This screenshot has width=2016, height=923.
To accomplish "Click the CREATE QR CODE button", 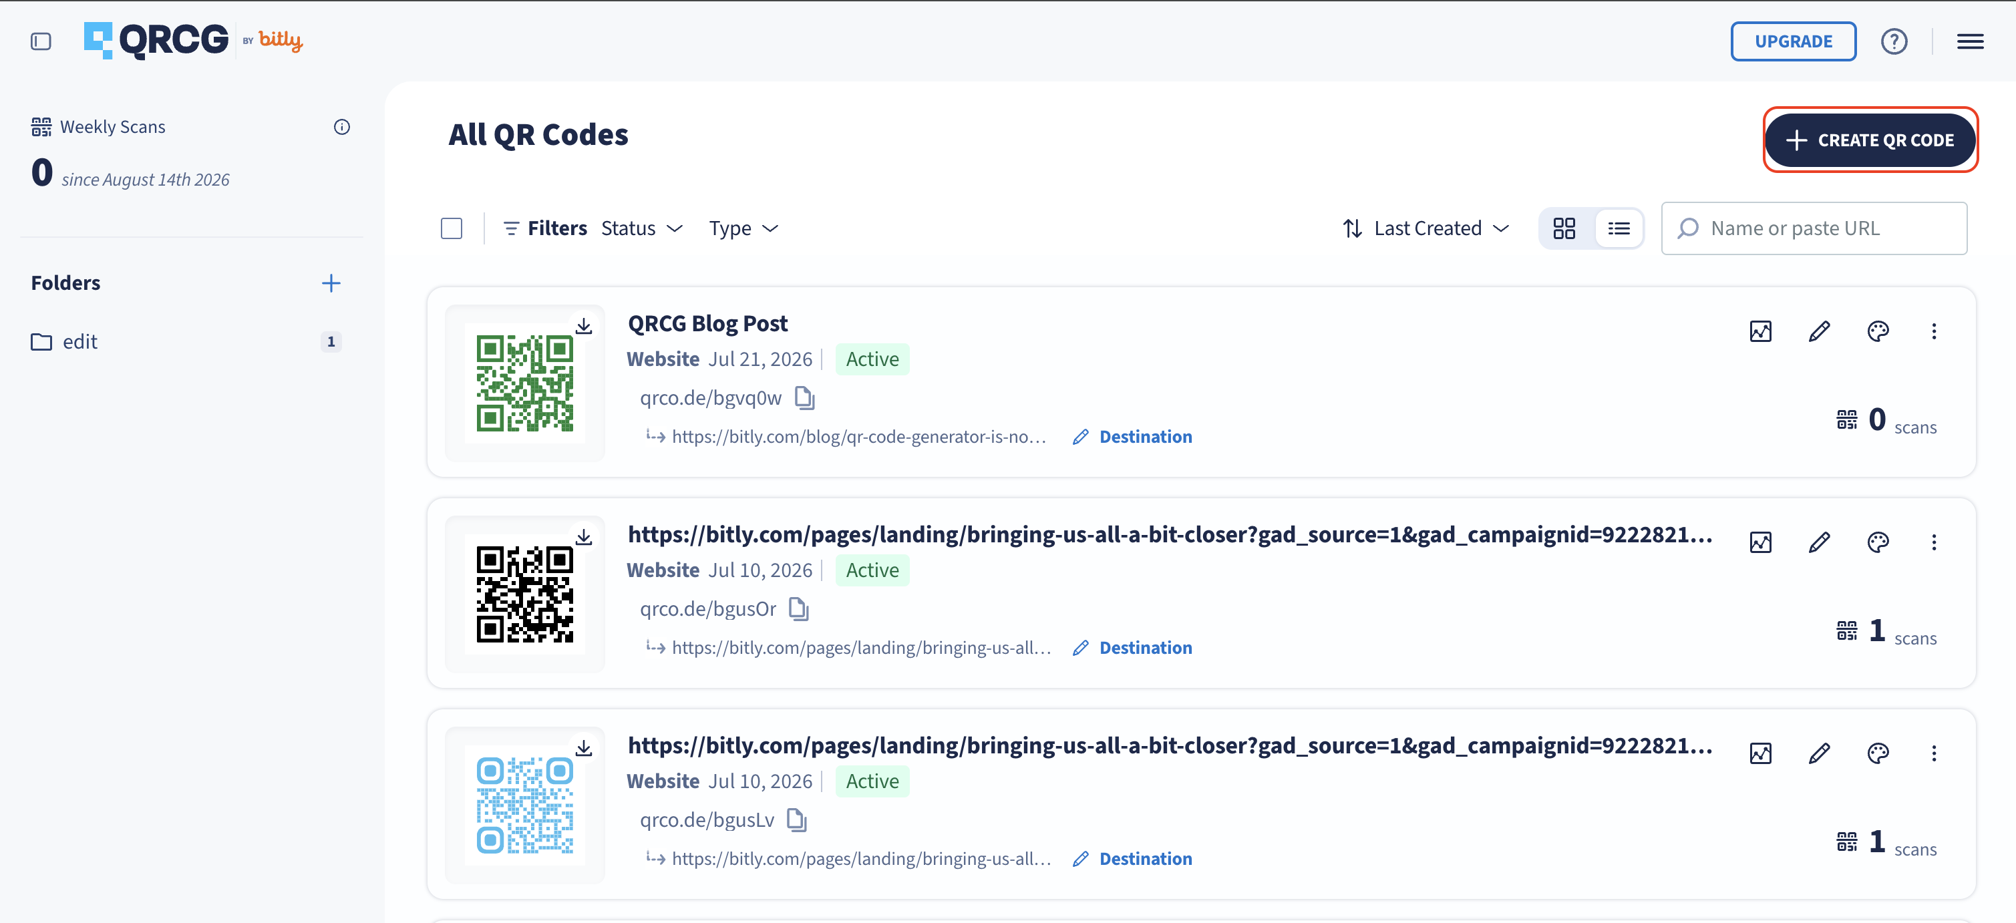I will point(1870,140).
